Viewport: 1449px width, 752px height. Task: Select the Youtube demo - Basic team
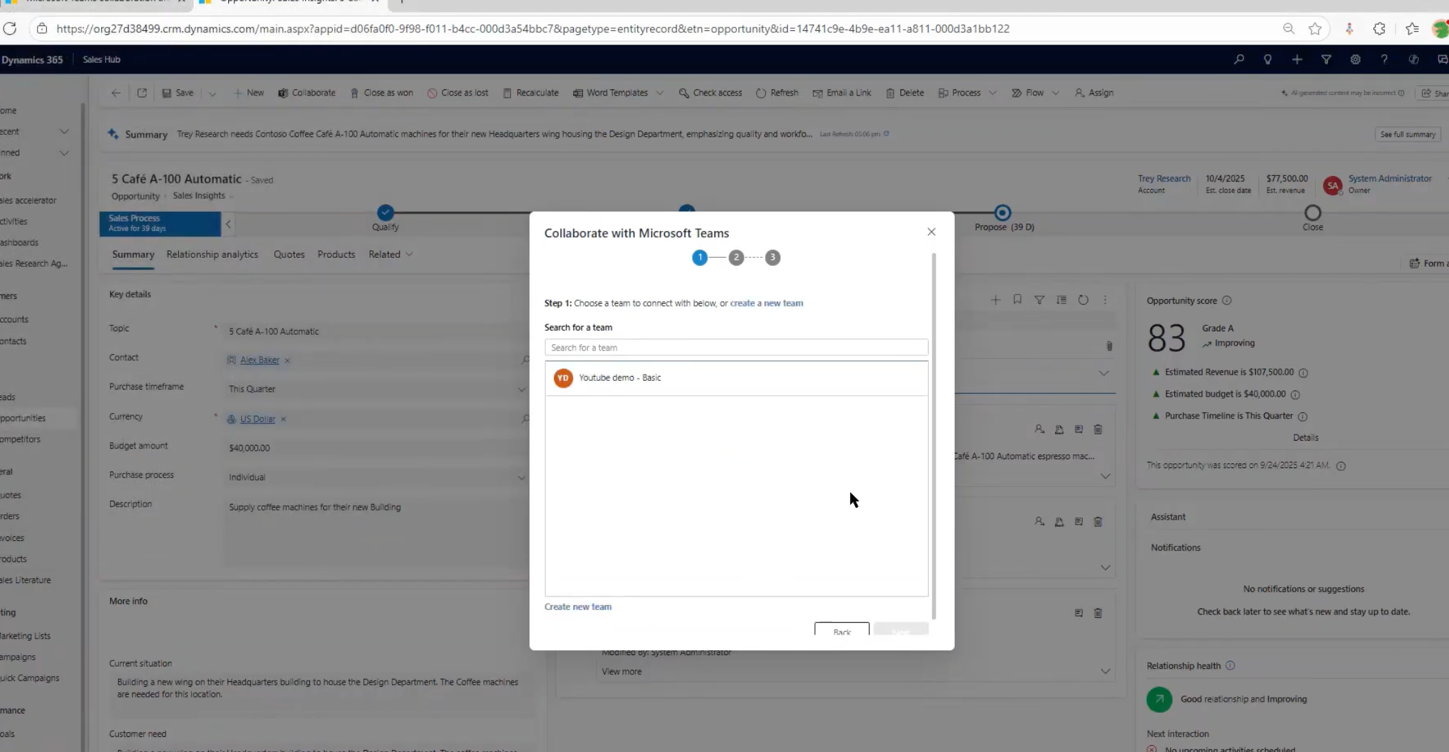tap(736, 378)
